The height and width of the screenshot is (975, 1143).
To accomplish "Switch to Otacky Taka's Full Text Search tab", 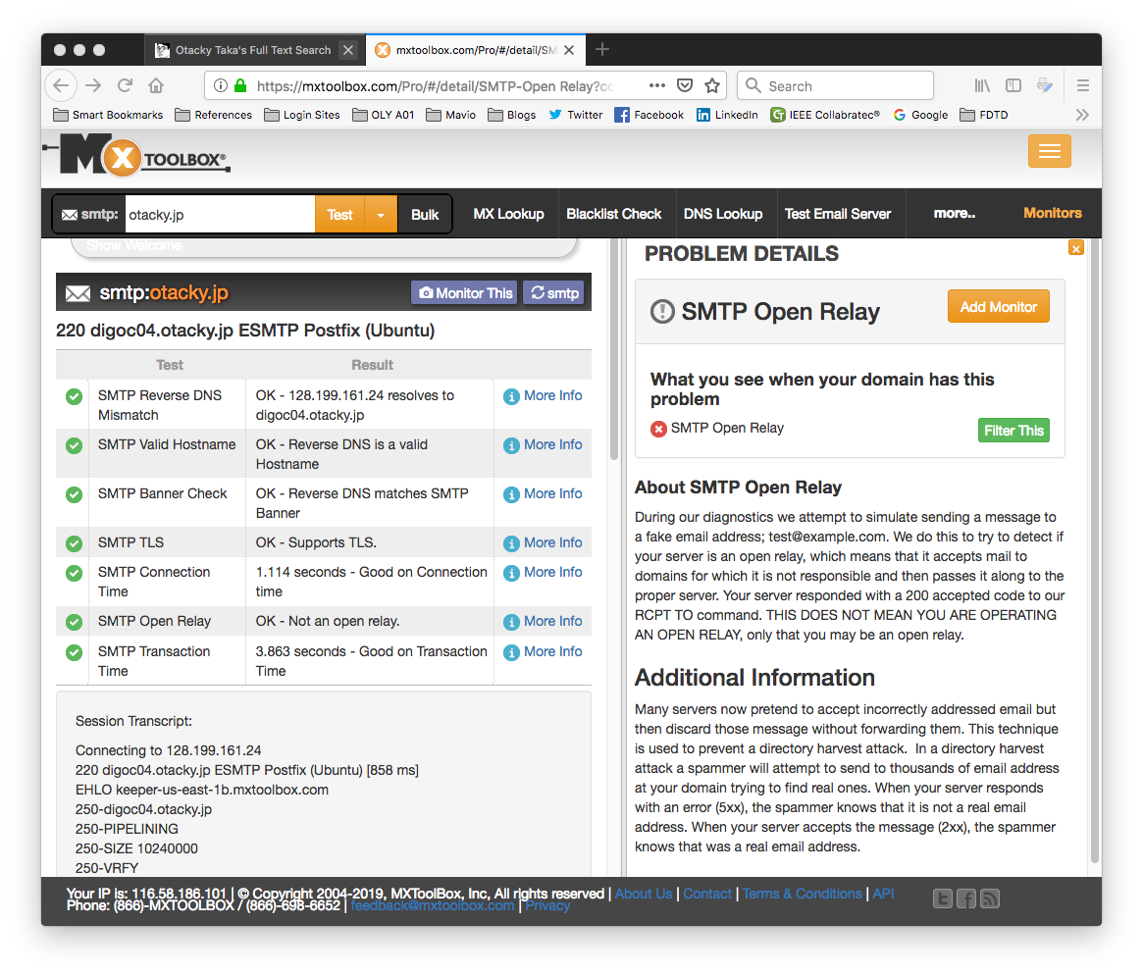I will (253, 50).
